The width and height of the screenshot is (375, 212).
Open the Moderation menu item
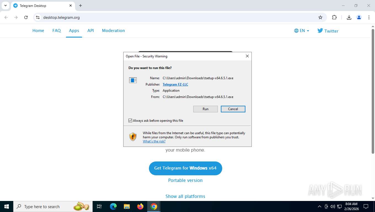click(x=113, y=31)
